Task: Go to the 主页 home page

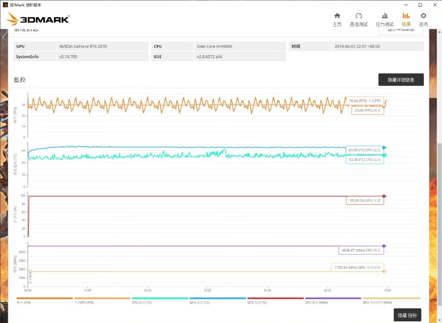Action: [337, 19]
